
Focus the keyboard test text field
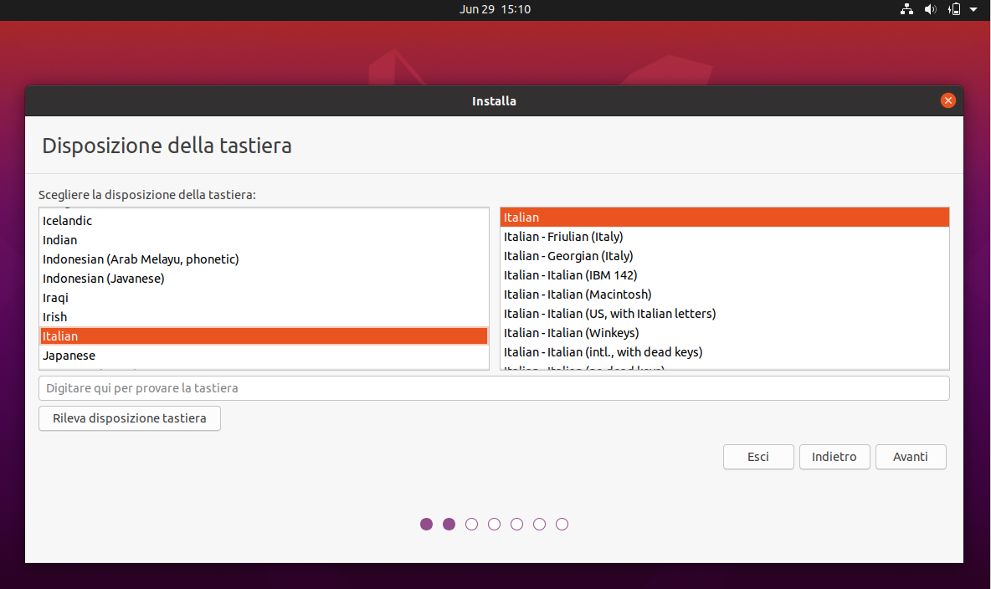click(x=494, y=388)
